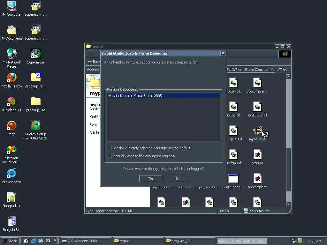Click the scroll-up arrow in the mypal file list

pos(288,77)
